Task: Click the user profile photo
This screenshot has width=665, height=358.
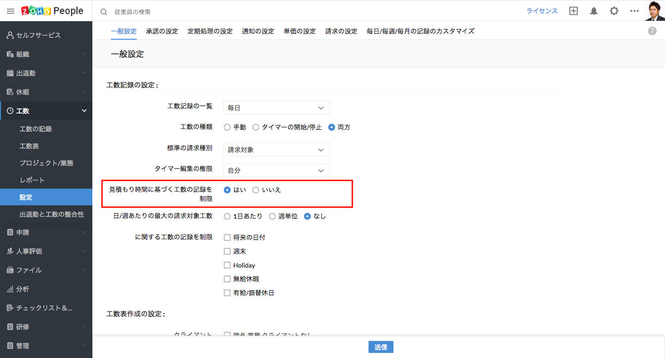Action: 654,11
